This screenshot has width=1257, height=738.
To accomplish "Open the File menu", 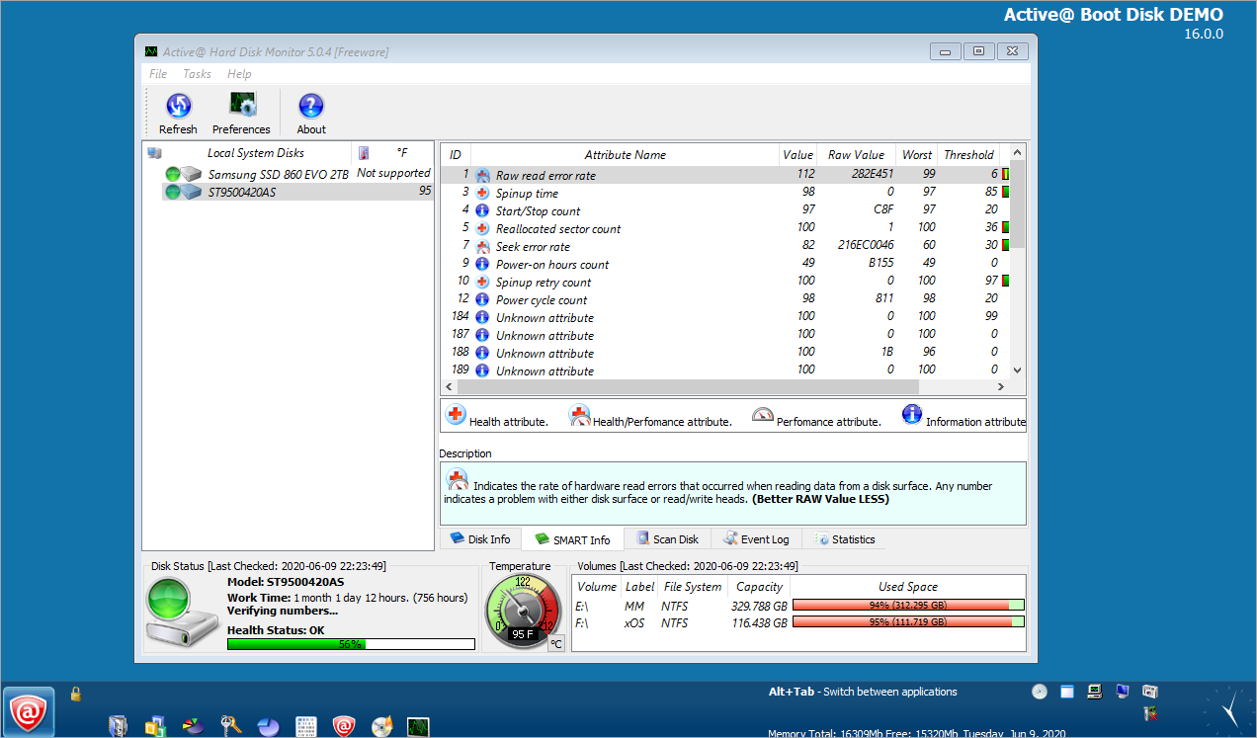I will [158, 74].
